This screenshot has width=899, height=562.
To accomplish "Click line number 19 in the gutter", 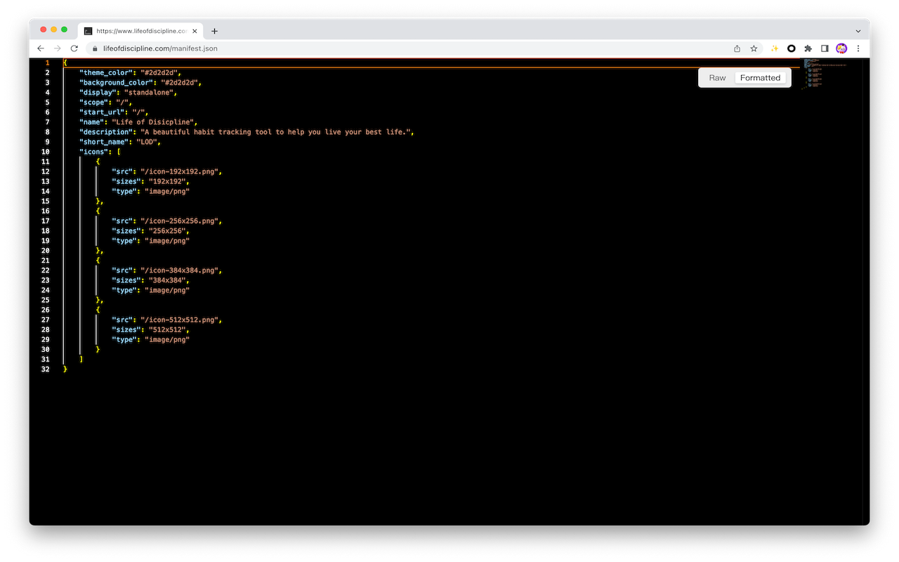I will (46, 240).
